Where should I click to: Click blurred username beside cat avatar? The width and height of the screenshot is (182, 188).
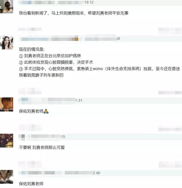click(x=38, y=173)
